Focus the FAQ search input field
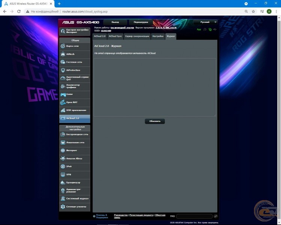This screenshot has width=281, height=225. click(x=194, y=216)
